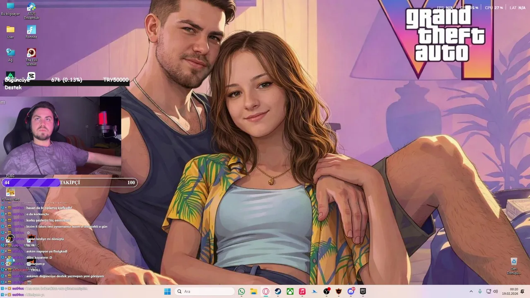Open Discord from the taskbar
Screen dimensions: 530x298
pos(351,291)
